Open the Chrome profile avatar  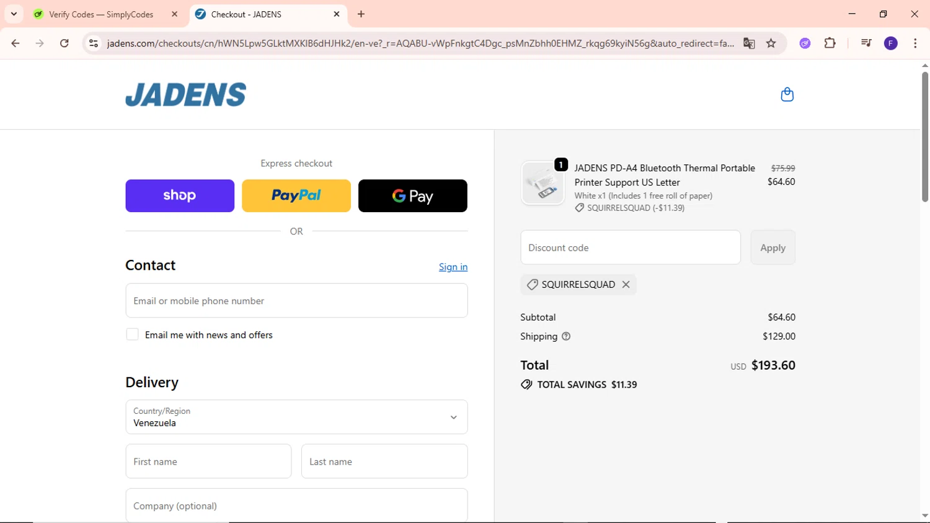[891, 43]
